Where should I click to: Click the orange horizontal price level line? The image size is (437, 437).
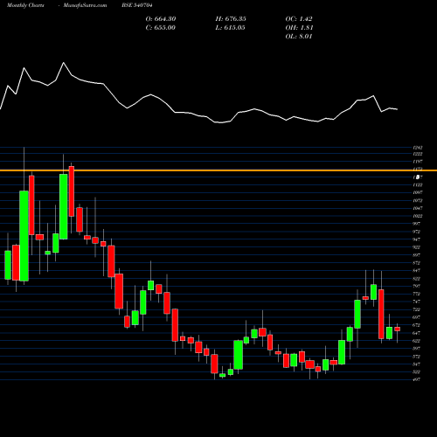(218, 170)
